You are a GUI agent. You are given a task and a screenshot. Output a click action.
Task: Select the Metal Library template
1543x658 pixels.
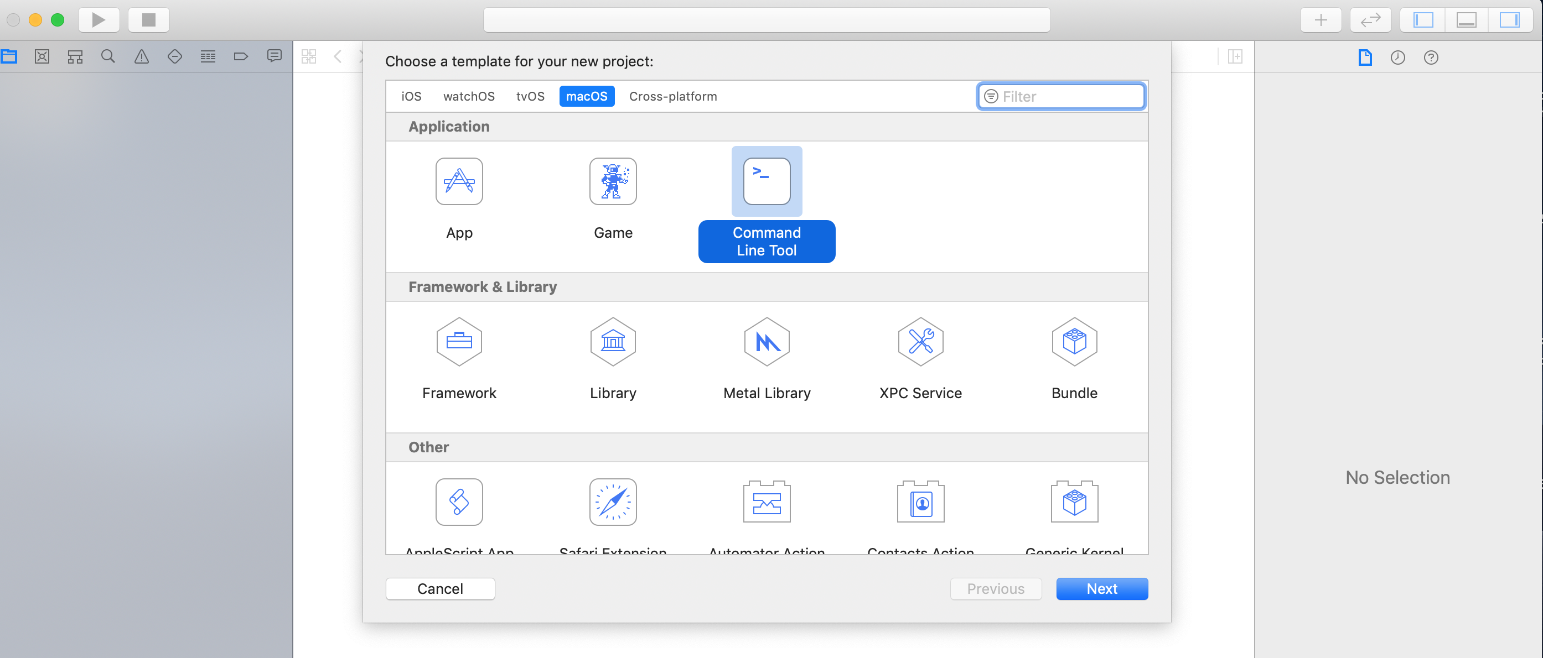tap(766, 342)
